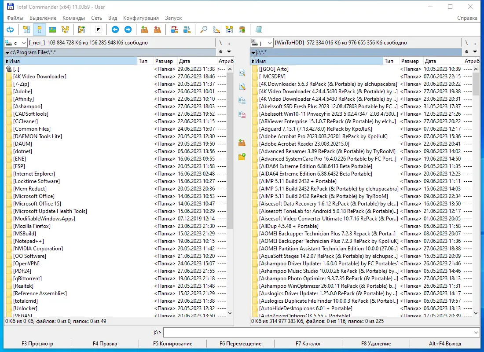This screenshot has width=484, height=352.
Task: Click the [..] parent folder entry
Action: click(16, 69)
